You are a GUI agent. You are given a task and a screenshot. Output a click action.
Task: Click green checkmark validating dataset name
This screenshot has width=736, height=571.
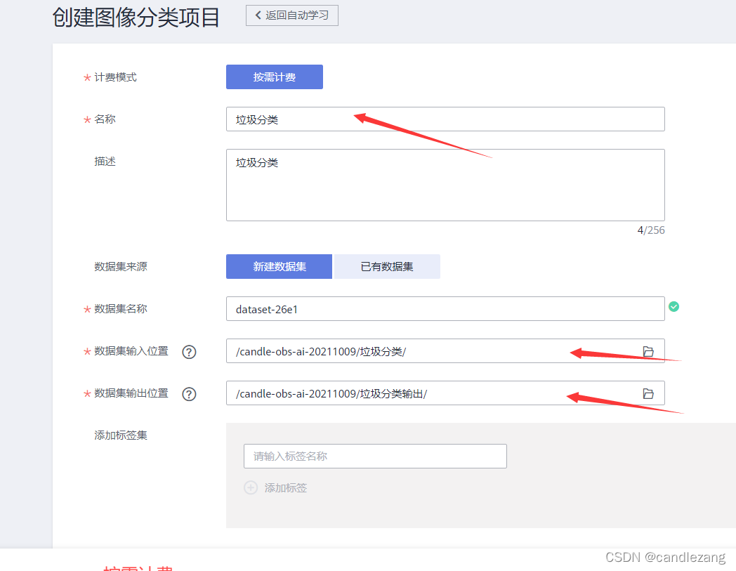tap(673, 306)
